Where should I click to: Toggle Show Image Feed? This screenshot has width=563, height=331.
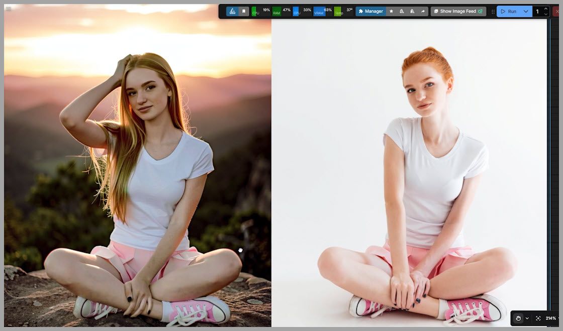click(458, 11)
